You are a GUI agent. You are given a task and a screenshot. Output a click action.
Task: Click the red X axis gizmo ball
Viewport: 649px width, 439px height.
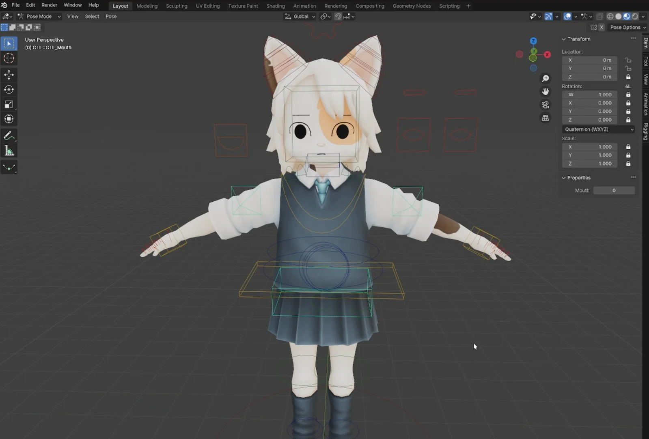[548, 54]
